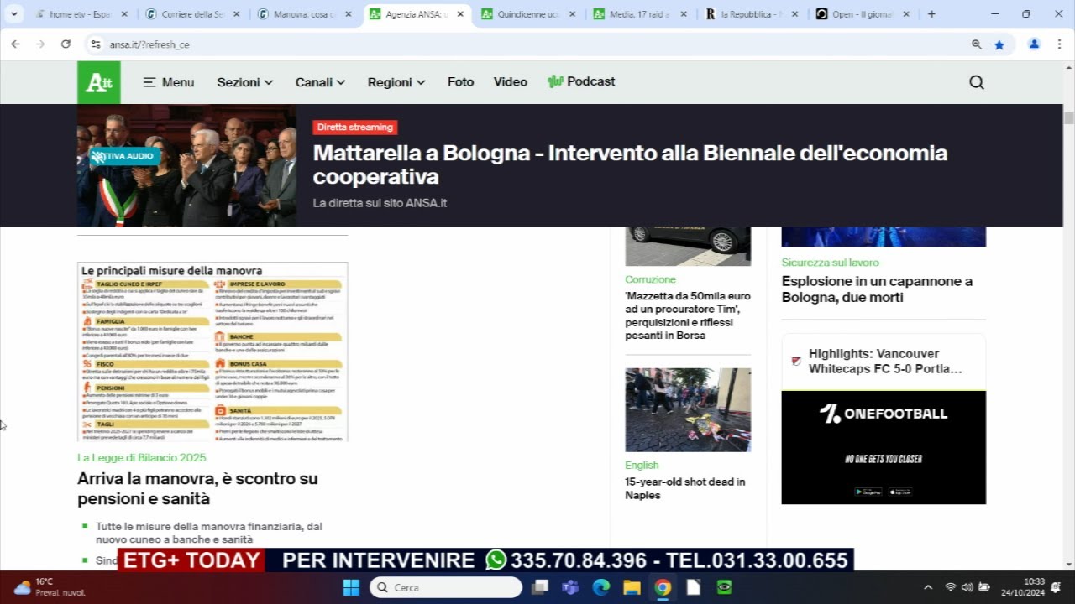The height and width of the screenshot is (604, 1075).
Task: Click the Sicurezza sul lavoro label
Action: tap(830, 263)
